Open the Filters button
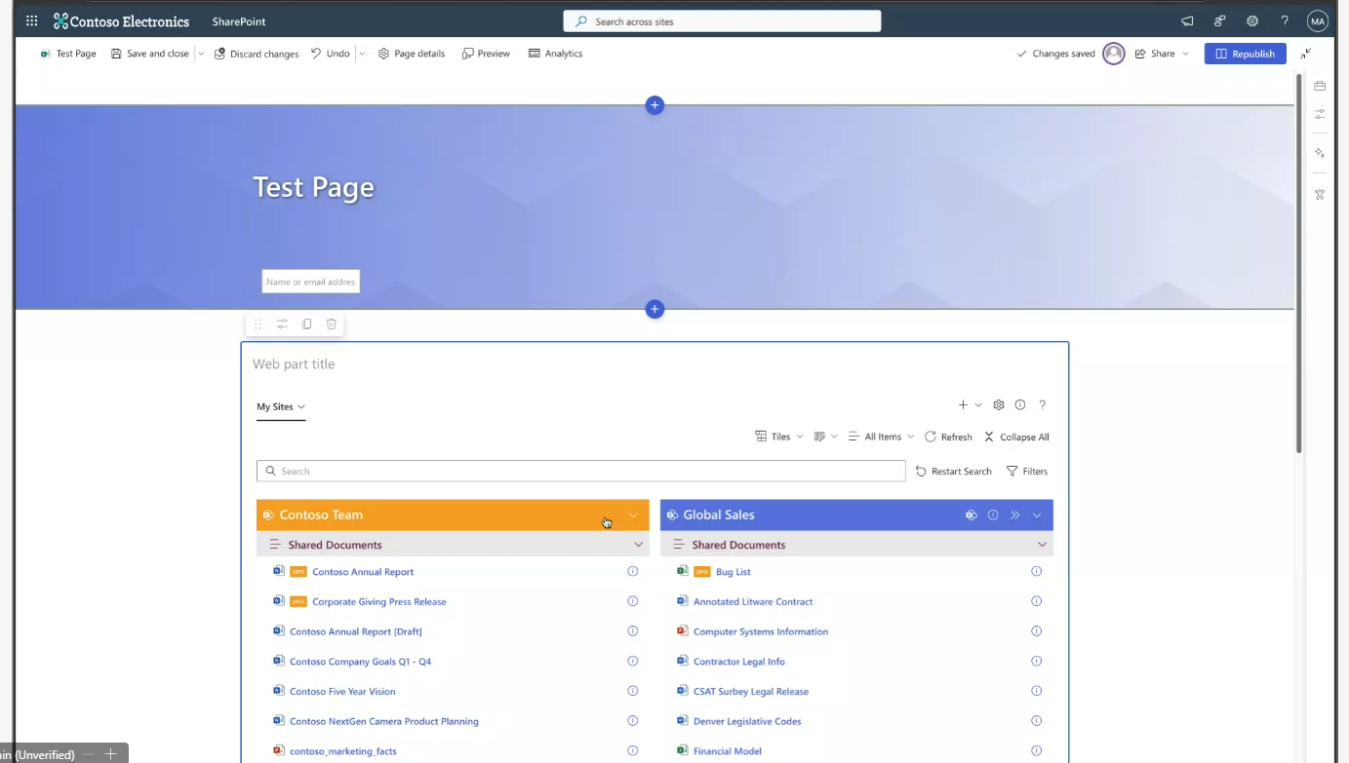The width and height of the screenshot is (1349, 763). tap(1027, 471)
